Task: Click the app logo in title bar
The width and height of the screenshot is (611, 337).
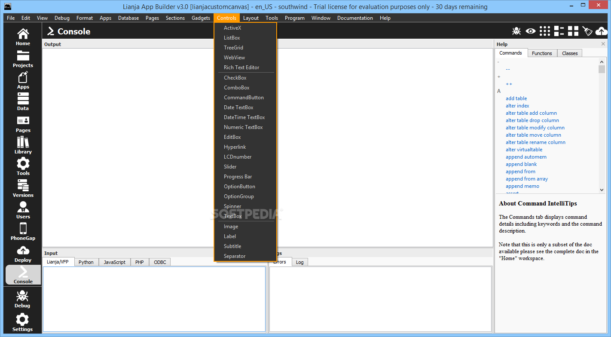Action: (7, 6)
